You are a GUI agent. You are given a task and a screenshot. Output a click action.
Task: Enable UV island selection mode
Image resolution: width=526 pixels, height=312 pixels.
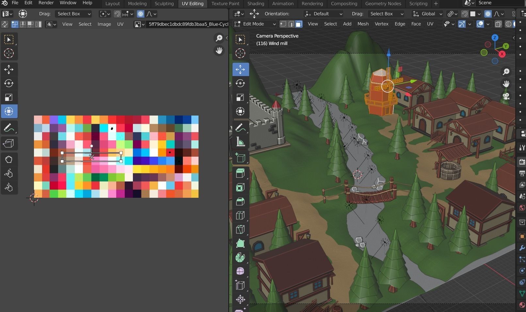tap(38, 24)
